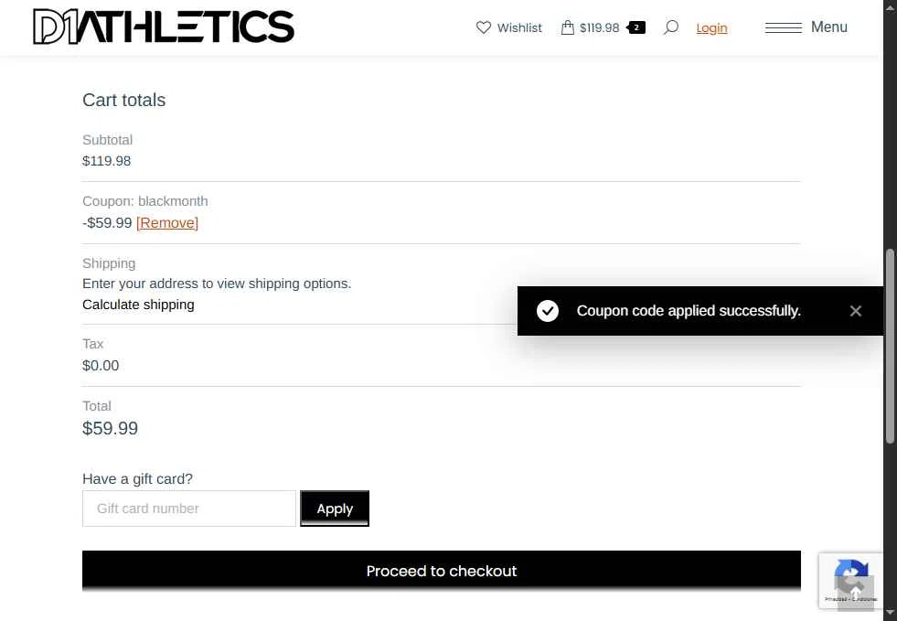
Task: Click the Wishlist text link
Action: pyautogui.click(x=519, y=28)
